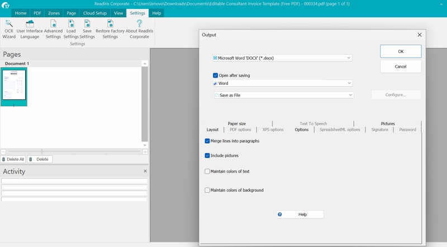
Task: Click the Help button in dialog
Action: [x=300, y=215]
